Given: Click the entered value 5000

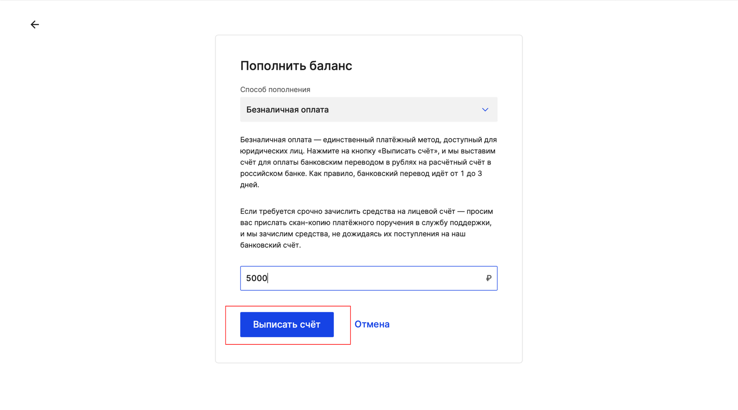Looking at the screenshot, I should coord(256,278).
